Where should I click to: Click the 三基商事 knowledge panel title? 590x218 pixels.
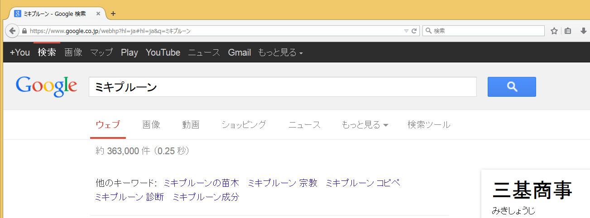(x=532, y=190)
